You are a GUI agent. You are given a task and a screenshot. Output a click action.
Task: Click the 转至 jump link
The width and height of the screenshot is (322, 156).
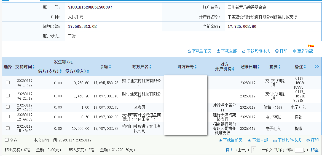point(315,150)
